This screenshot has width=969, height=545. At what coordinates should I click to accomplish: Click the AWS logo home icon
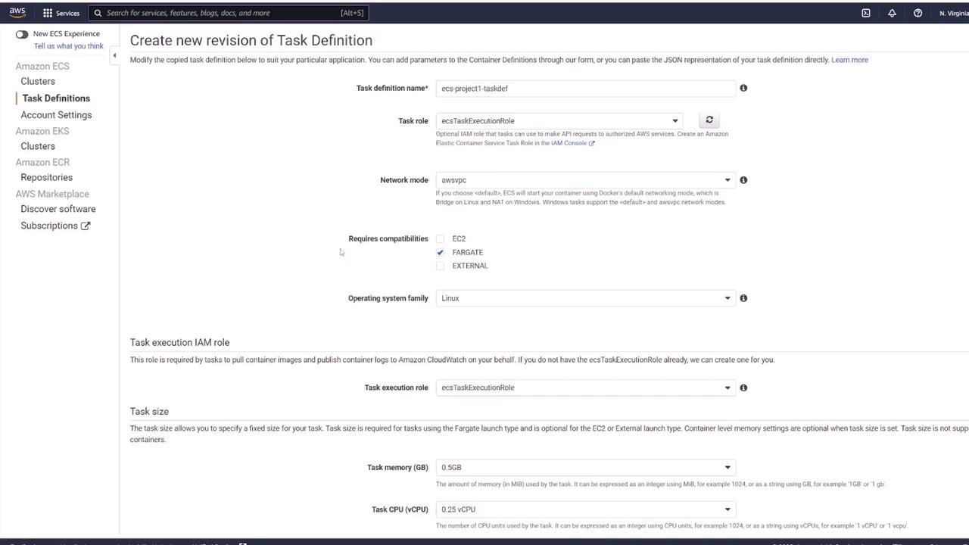(x=17, y=12)
